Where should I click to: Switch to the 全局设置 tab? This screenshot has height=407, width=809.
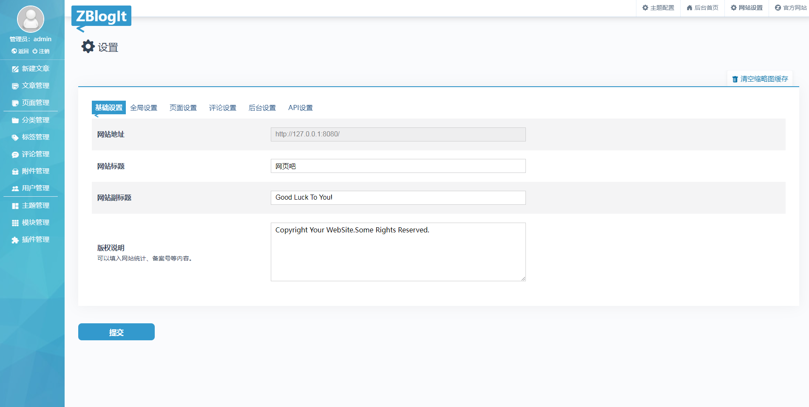pos(144,108)
